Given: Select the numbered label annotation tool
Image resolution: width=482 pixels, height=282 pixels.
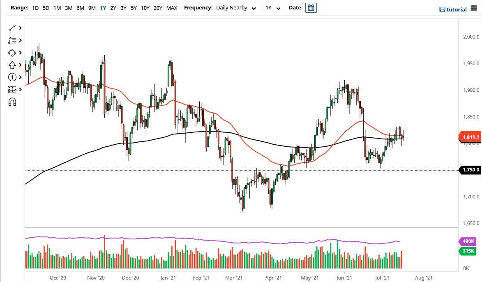Looking at the screenshot, I should [12, 77].
